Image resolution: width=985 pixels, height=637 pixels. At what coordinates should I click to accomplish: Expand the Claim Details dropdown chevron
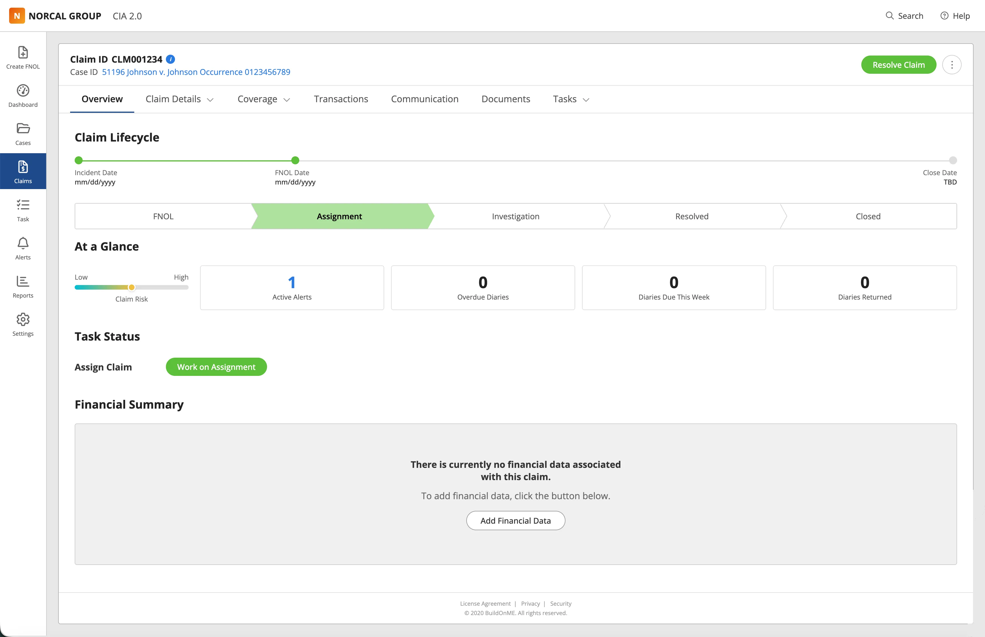210,100
